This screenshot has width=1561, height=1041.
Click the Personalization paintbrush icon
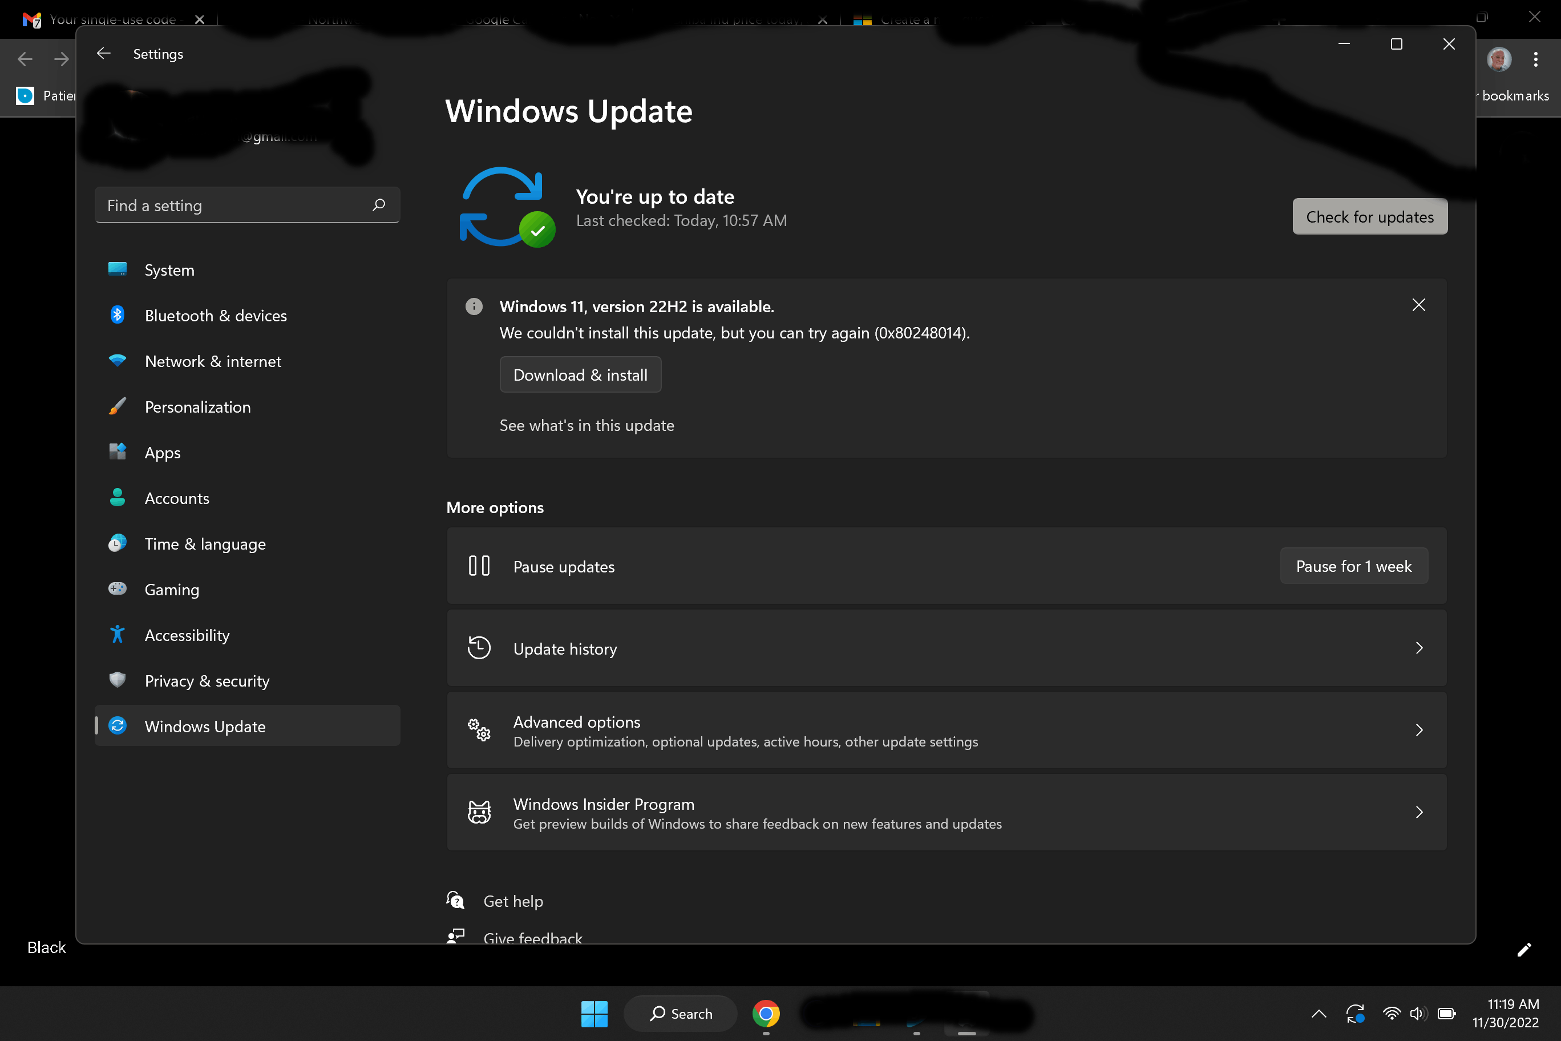pyautogui.click(x=118, y=406)
